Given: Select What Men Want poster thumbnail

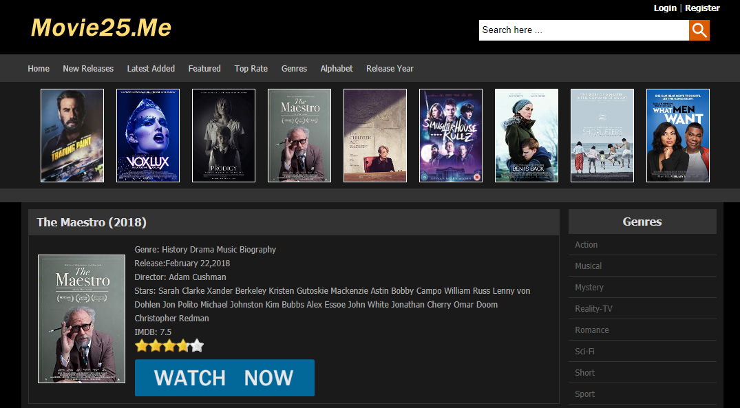Looking at the screenshot, I should pyautogui.click(x=678, y=136).
